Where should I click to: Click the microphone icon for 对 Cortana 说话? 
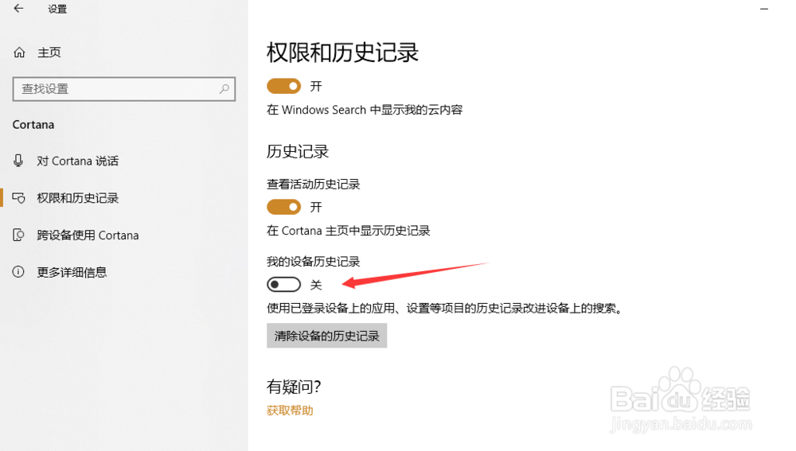pyautogui.click(x=18, y=161)
